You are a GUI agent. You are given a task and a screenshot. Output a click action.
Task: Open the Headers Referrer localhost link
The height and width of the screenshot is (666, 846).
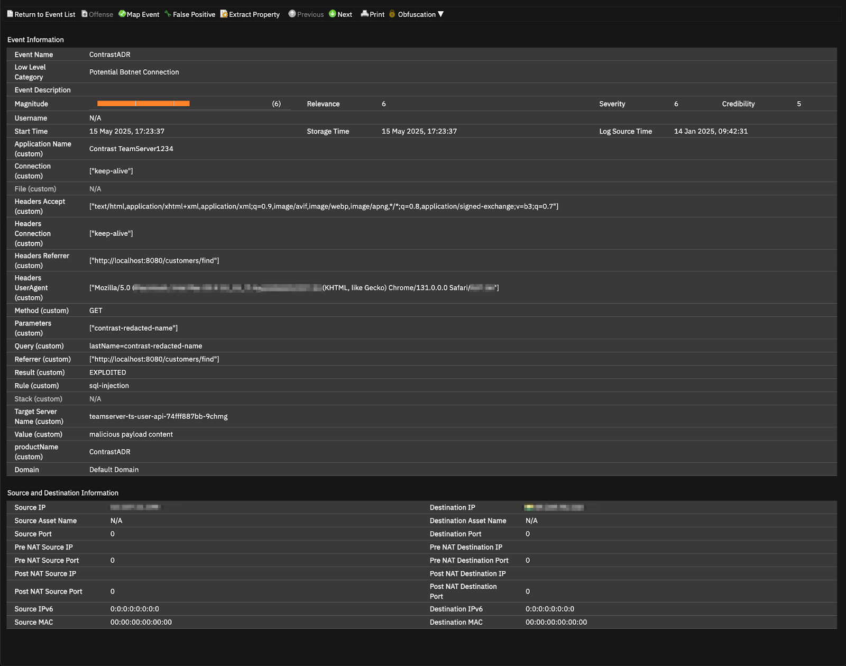point(154,260)
